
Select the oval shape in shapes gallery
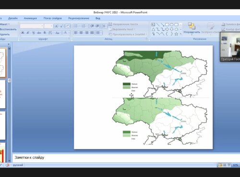pyautogui.click(x=172, y=24)
